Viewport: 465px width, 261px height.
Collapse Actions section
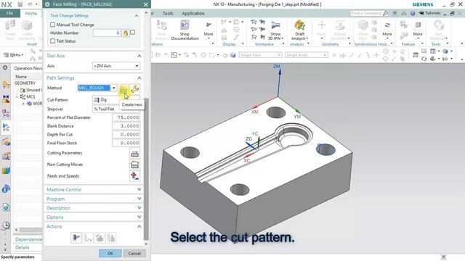[94, 226]
